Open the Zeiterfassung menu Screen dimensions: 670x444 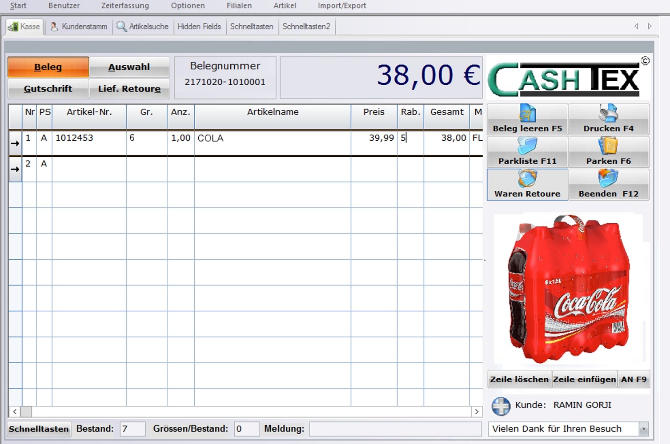125,6
